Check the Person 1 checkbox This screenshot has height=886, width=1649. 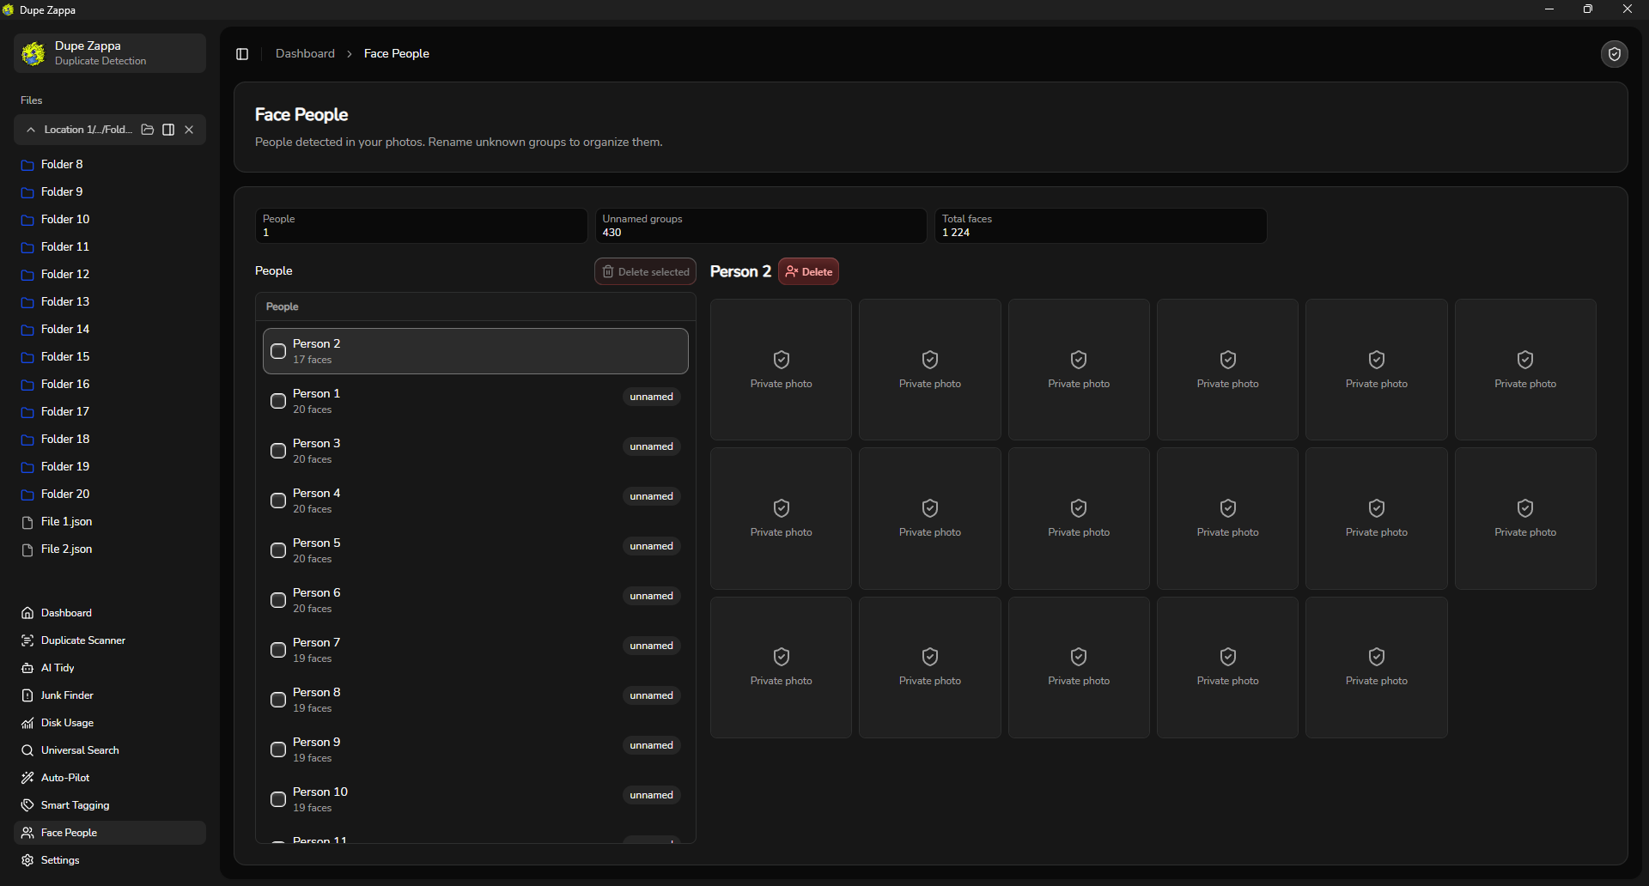pyautogui.click(x=278, y=401)
